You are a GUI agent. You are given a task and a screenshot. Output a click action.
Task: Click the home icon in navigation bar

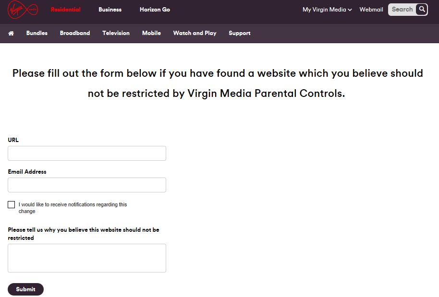pyautogui.click(x=11, y=33)
